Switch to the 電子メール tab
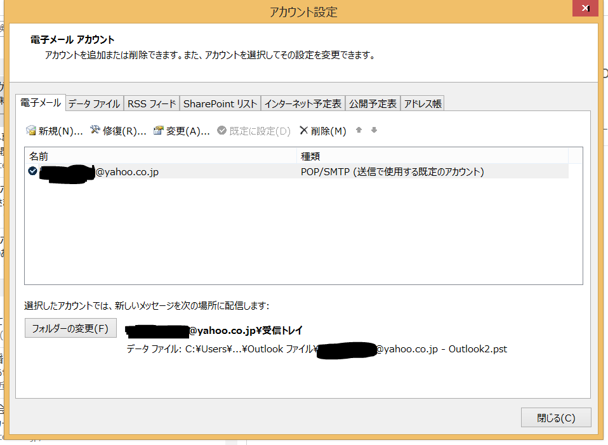Viewport: 608px width, 445px height. pos(41,103)
